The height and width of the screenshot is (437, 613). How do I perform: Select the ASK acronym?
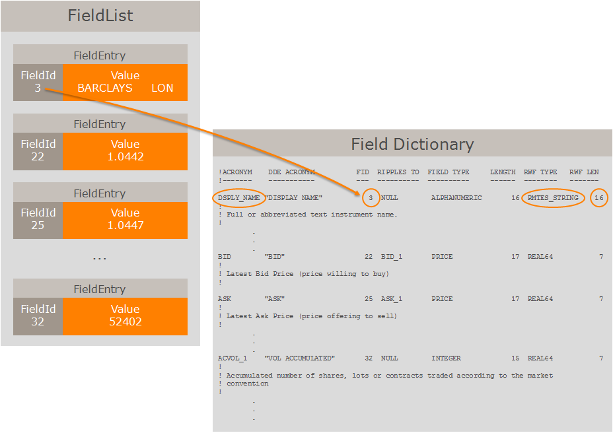pyautogui.click(x=225, y=299)
